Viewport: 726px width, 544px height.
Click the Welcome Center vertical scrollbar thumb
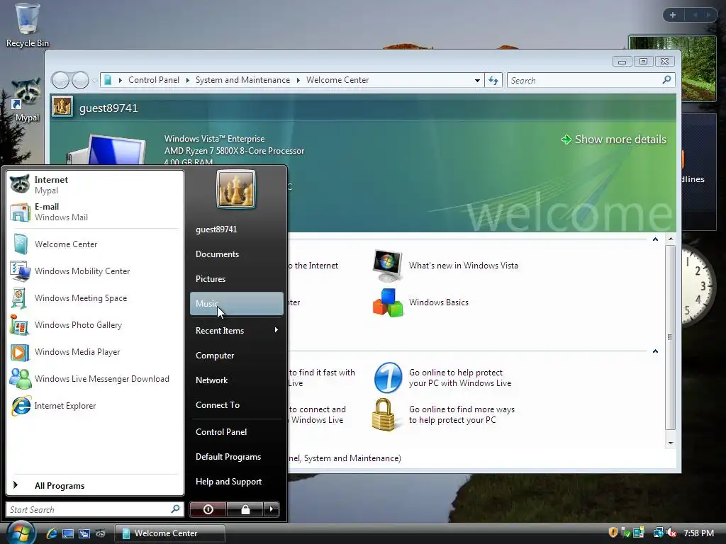670,337
